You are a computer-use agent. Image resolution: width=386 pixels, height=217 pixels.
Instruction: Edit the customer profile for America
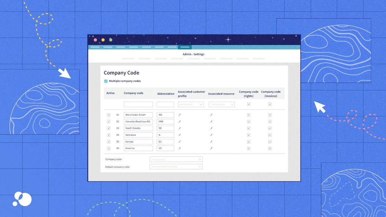click(x=180, y=148)
